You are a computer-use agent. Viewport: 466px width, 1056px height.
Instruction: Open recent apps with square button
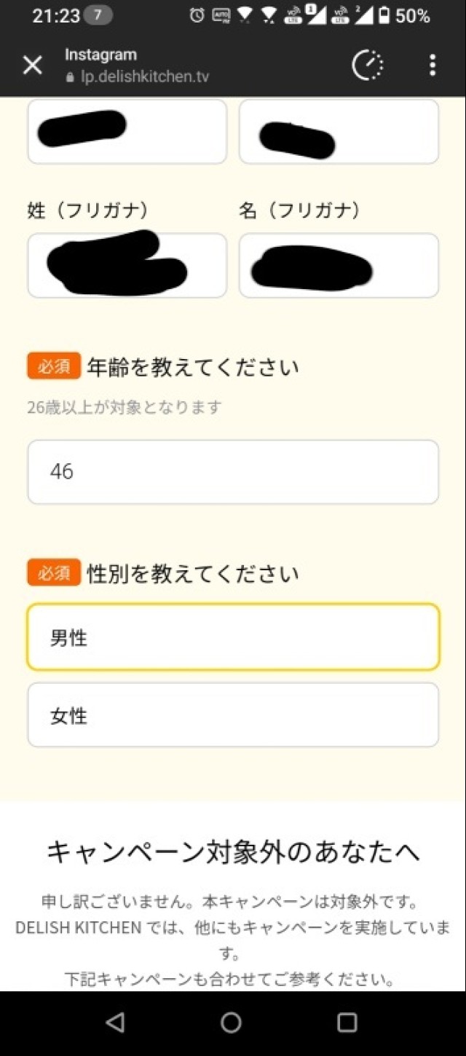pyautogui.click(x=347, y=1022)
